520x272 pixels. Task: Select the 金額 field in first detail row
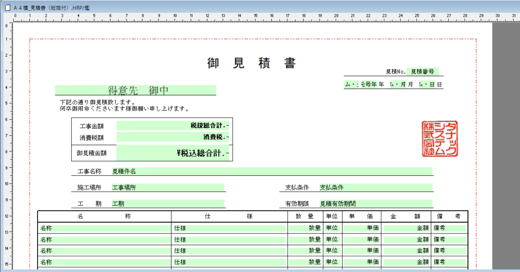406,228
